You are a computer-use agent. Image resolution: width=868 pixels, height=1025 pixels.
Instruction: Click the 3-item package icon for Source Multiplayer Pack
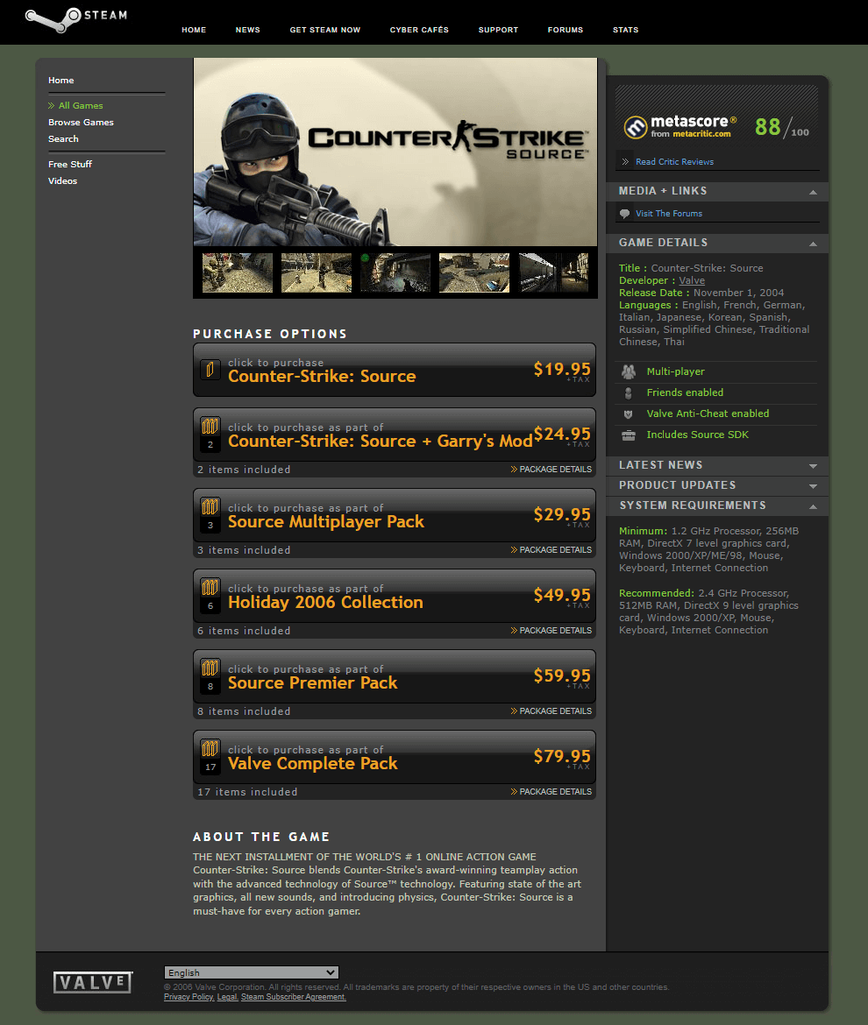[210, 514]
